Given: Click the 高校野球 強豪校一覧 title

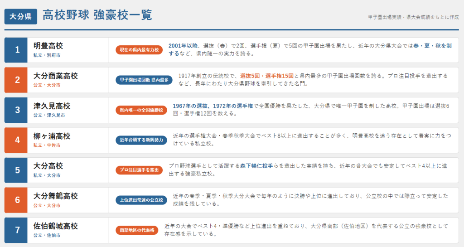Looking at the screenshot, I should (x=97, y=15).
